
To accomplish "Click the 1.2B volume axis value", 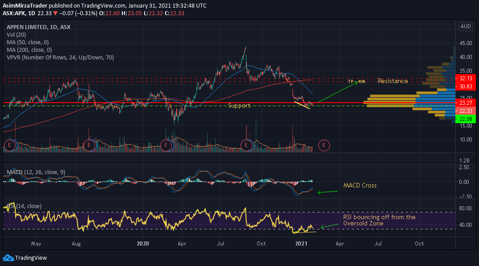I will pyautogui.click(x=464, y=160).
